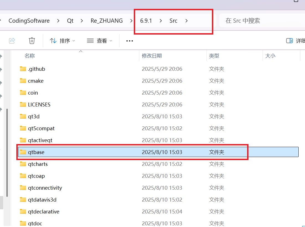Click the qt3d folder name

34,116
